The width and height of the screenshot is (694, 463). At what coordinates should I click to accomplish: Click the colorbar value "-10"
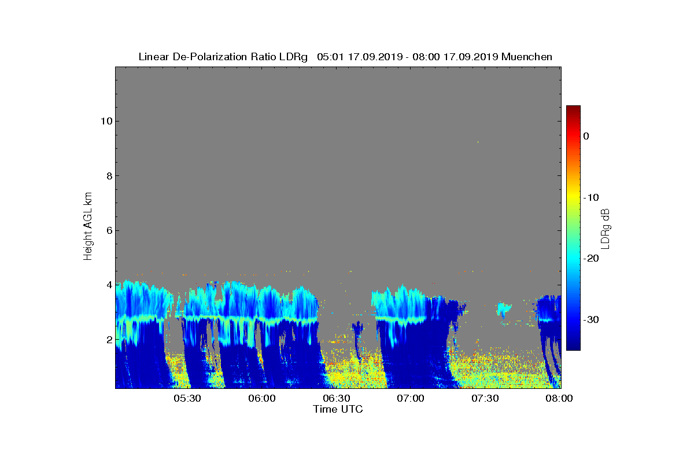(x=591, y=197)
